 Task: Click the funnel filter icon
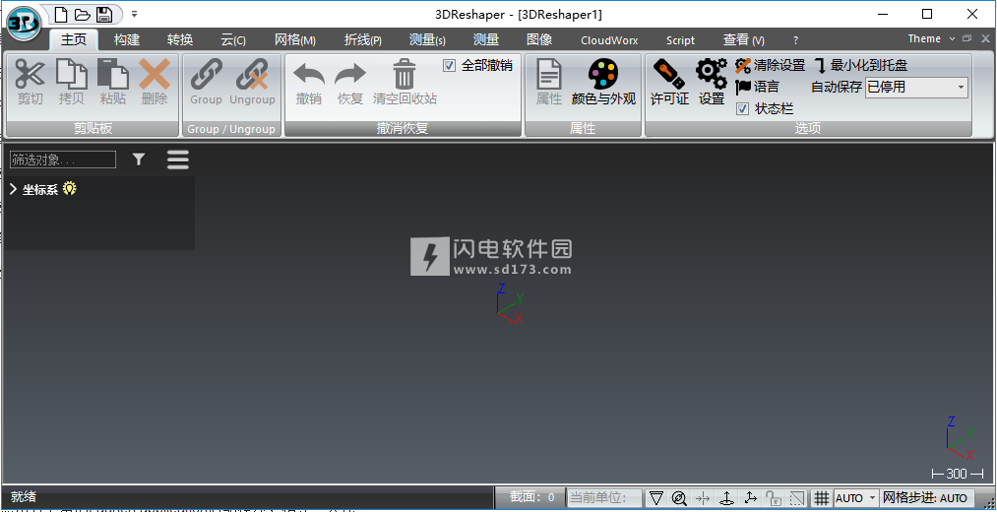click(139, 160)
